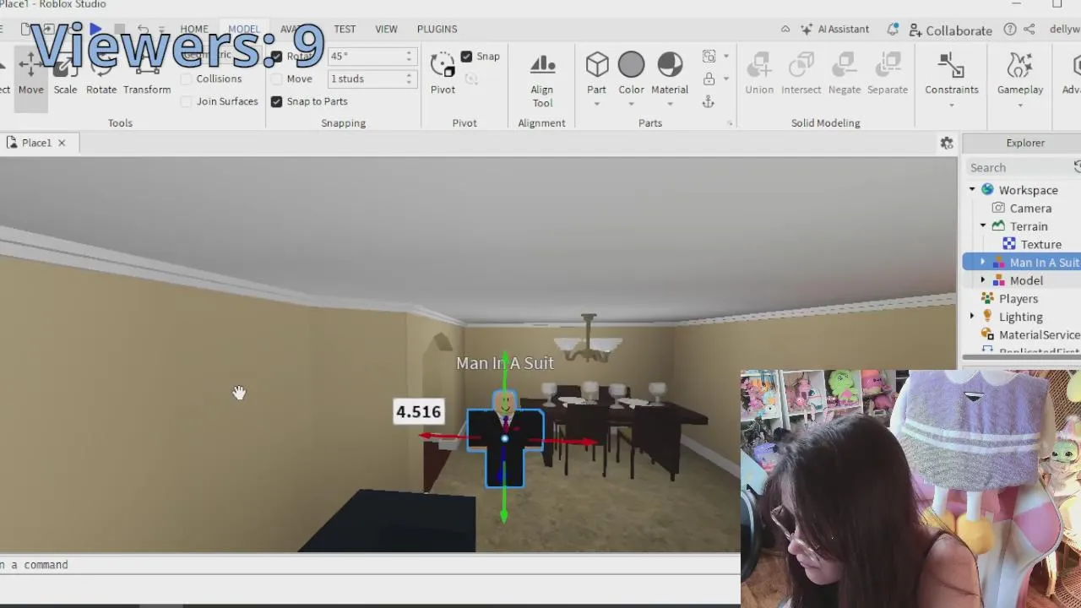Open the Align Tool
Image resolution: width=1081 pixels, height=608 pixels.
tap(542, 80)
